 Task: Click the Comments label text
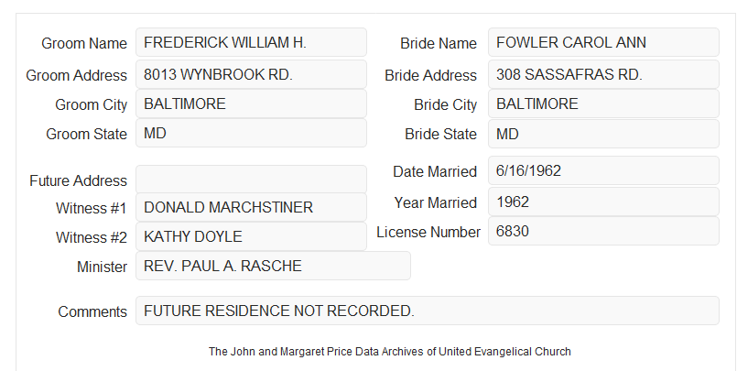point(92,311)
